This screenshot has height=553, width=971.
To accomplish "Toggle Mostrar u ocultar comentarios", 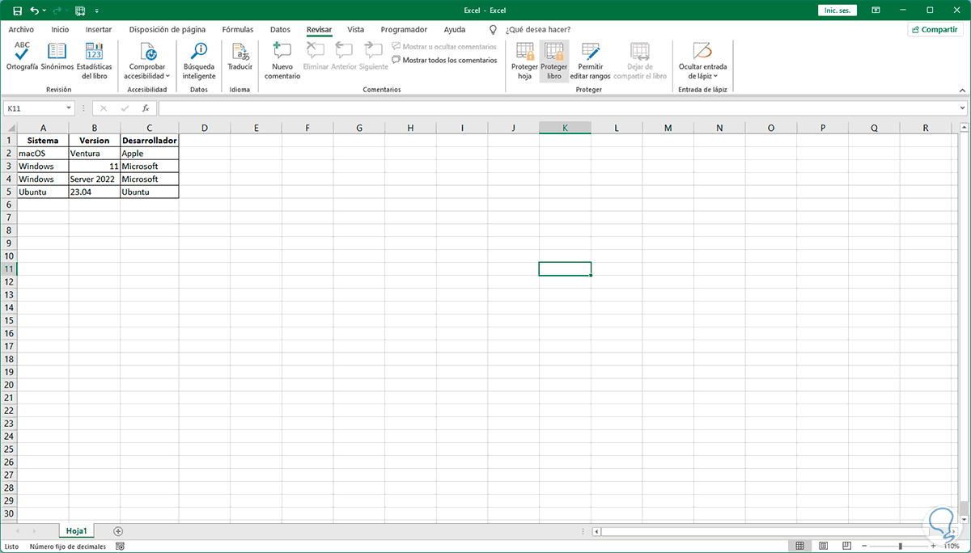I will pos(444,47).
